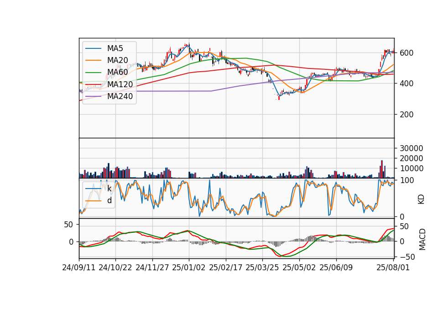Click the 24/09/11 date axis label

click(79, 268)
